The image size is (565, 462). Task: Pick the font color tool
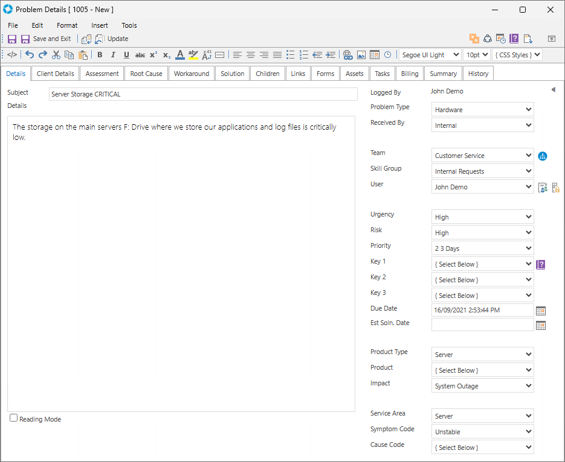tap(179, 55)
